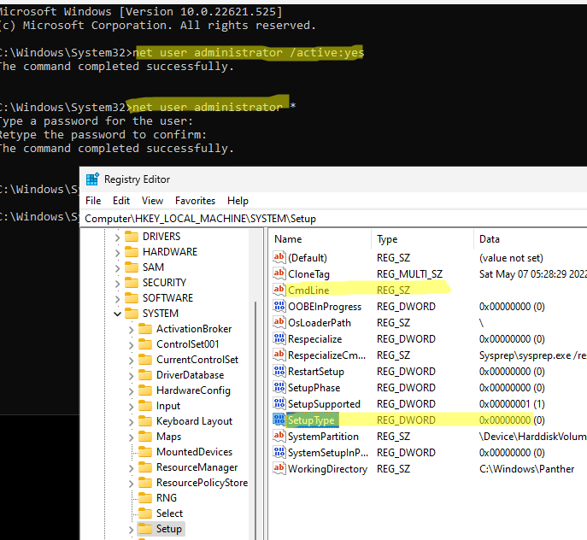587x540 pixels.
Task: Select the Input folder icon
Action: click(x=145, y=406)
